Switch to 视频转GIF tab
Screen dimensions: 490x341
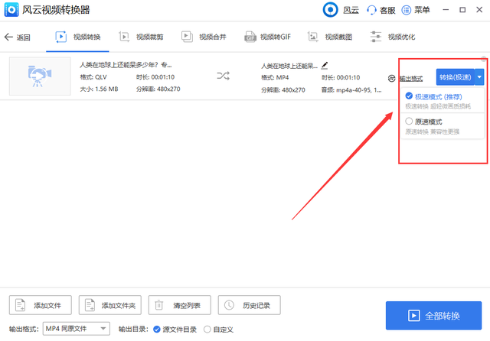[x=267, y=37]
